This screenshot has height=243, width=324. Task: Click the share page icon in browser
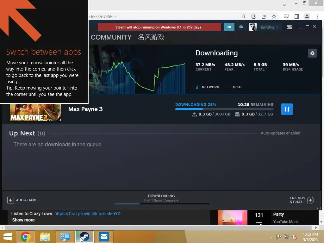[264, 16]
